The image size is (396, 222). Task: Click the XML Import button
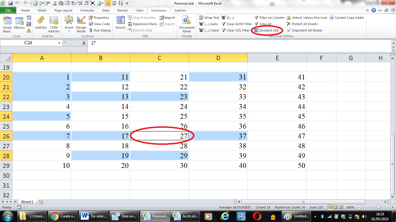click(167, 18)
